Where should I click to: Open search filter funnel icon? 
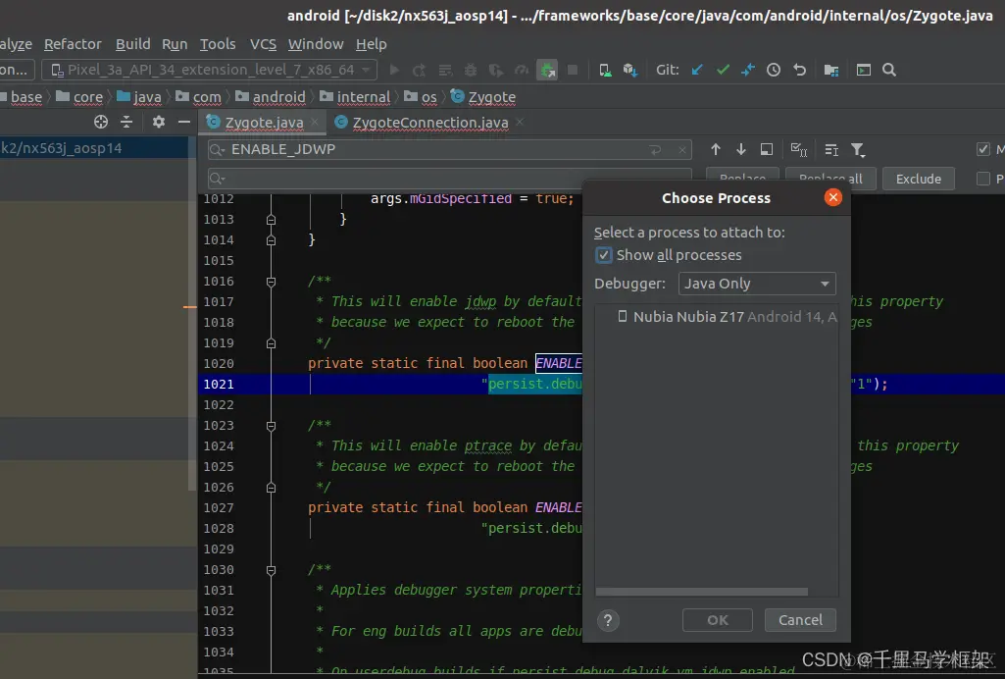858,150
